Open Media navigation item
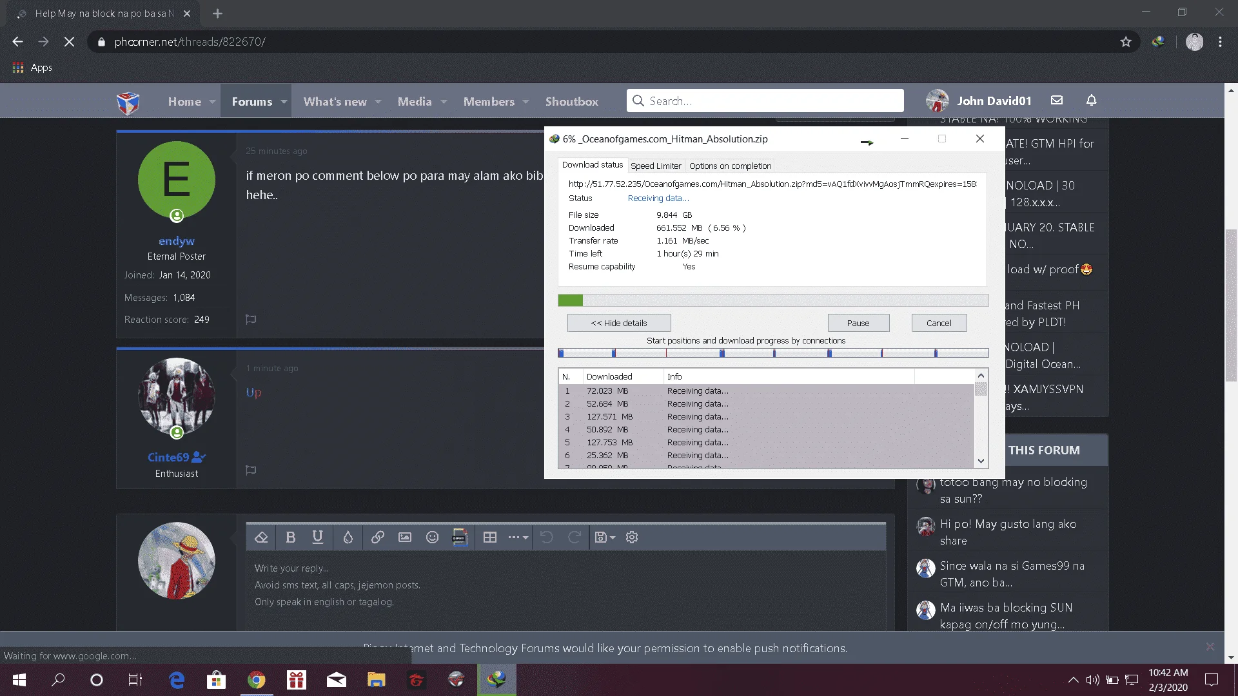Image resolution: width=1238 pixels, height=696 pixels. (415, 102)
